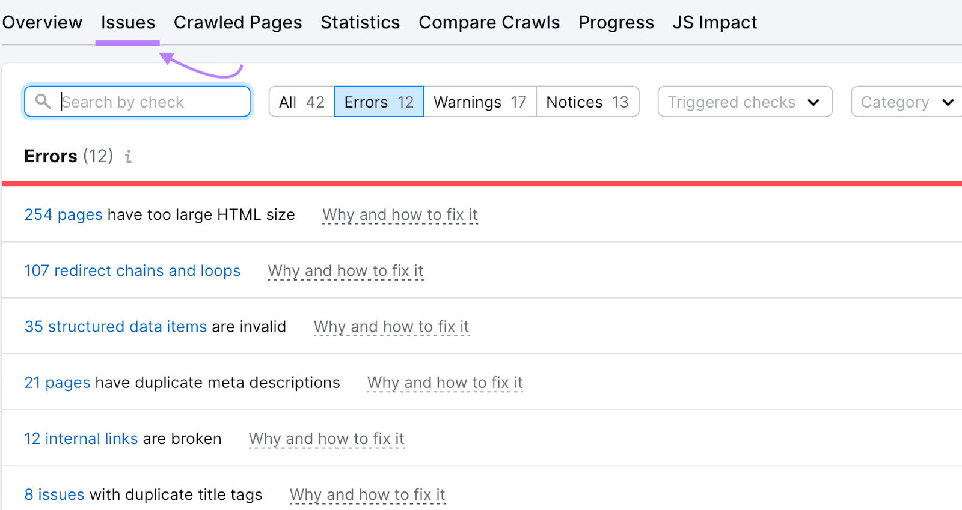Screen dimensions: 962x510
Task: Click the magnifier icon in the search box
Action: coord(43,101)
